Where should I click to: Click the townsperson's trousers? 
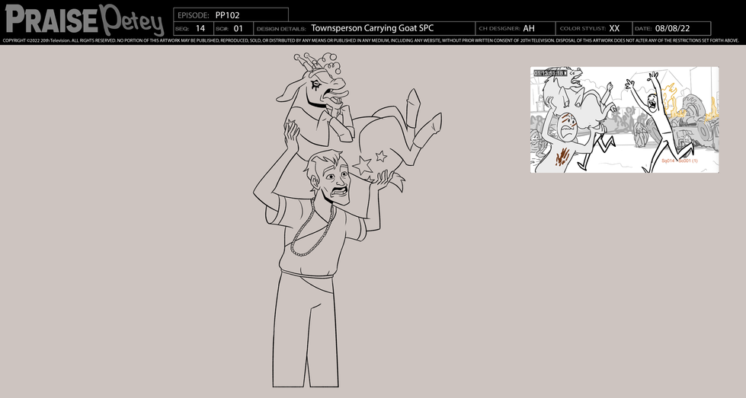point(306,330)
